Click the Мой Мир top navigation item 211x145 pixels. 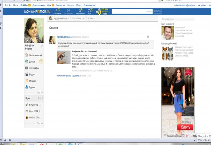click(24, 5)
